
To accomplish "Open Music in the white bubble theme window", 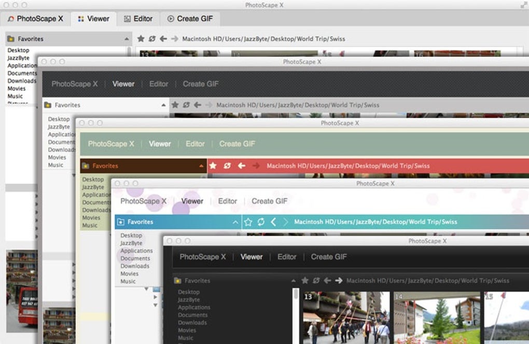I will click(x=128, y=281).
